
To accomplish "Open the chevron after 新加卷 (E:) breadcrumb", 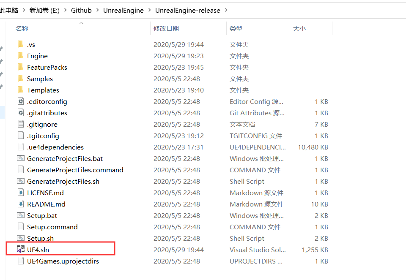I will click(x=65, y=10).
